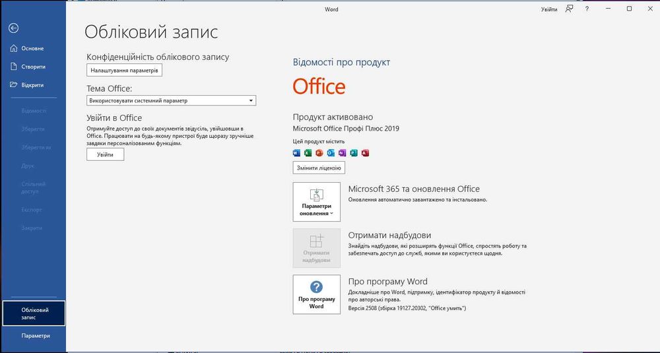This screenshot has height=353, width=660.
Task: Click the Увійти в Office heading
Action: [x=114, y=118]
